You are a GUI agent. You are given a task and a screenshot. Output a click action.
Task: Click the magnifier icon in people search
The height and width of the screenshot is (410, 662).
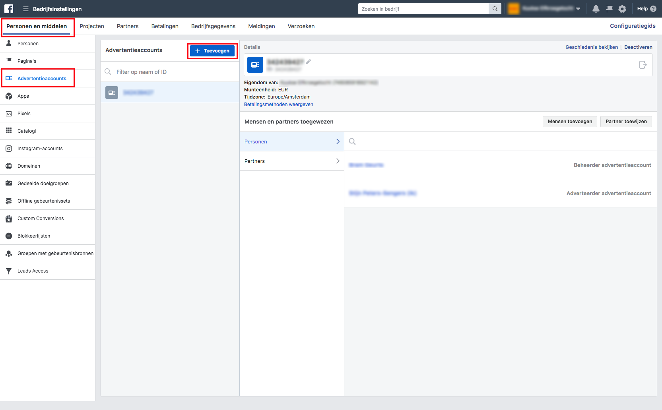pos(352,141)
